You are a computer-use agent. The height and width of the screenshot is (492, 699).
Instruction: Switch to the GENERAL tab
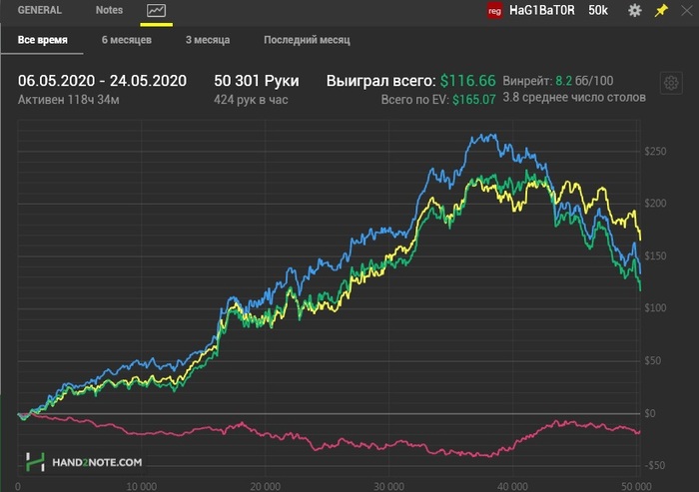pyautogui.click(x=40, y=10)
